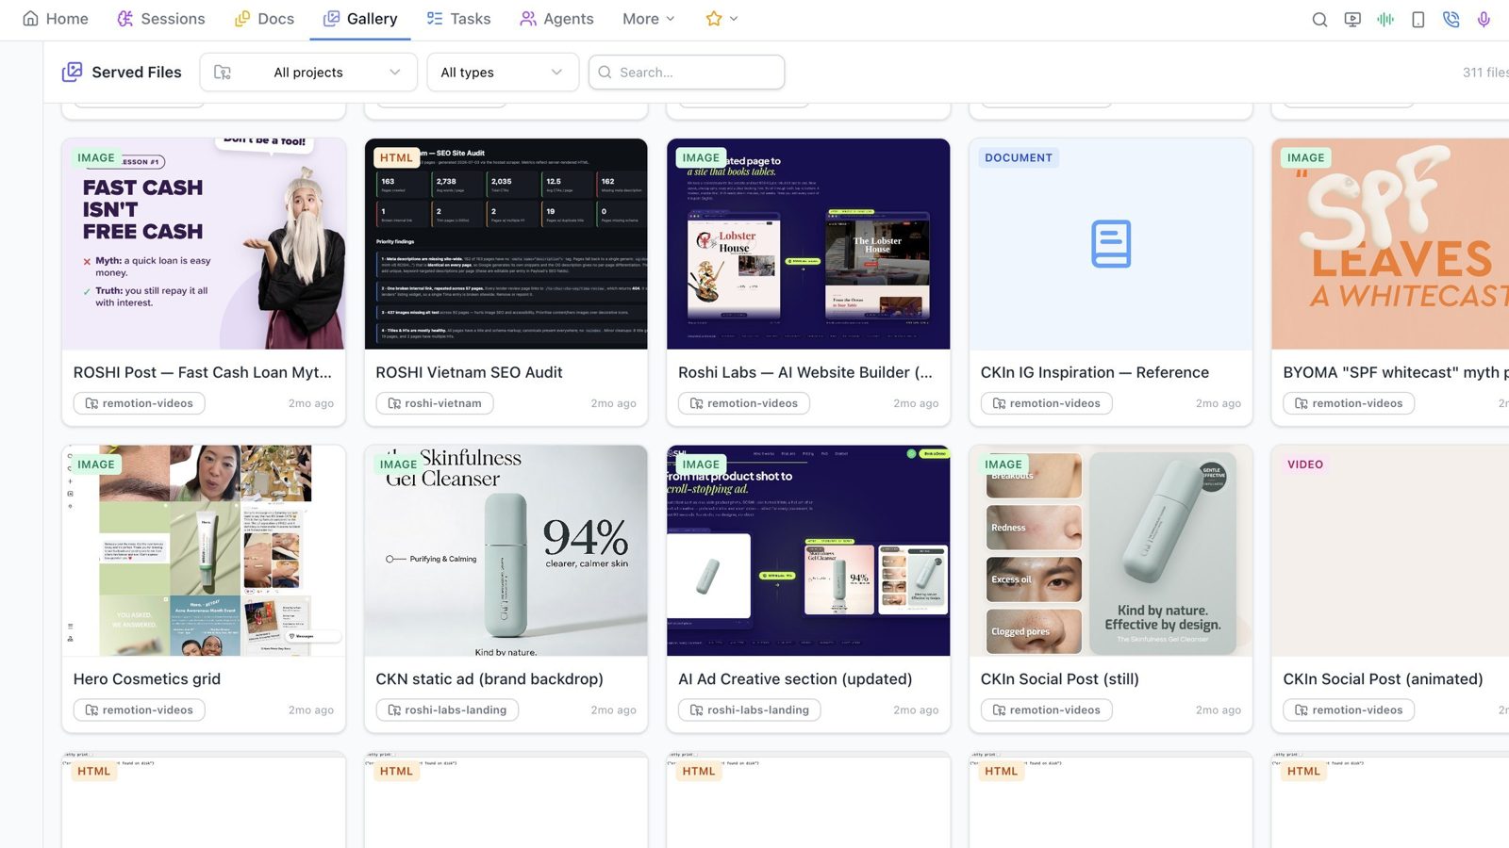The height and width of the screenshot is (848, 1509).
Task: Open the AI Ad Creative section thumbnail
Action: 808,550
